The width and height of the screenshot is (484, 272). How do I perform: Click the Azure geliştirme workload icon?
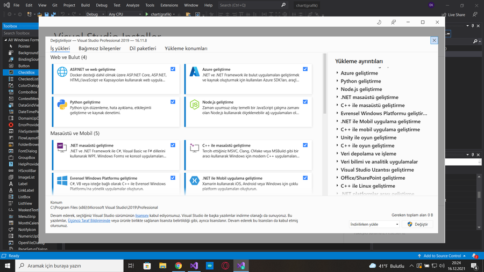point(194,73)
